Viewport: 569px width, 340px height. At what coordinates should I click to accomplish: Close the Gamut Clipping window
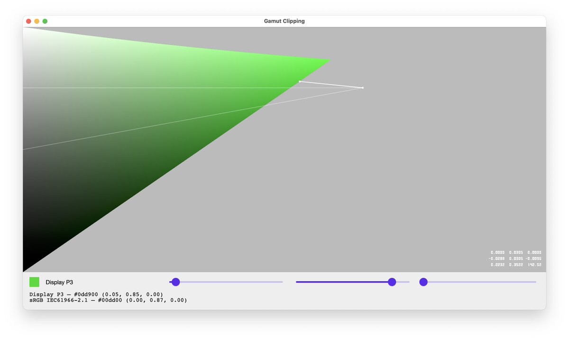[x=28, y=21]
